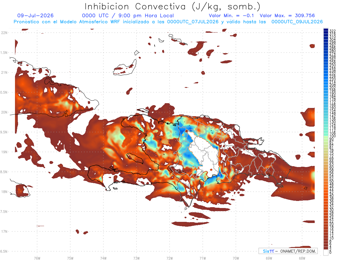Screen dimensions: 339x262
Task: Click the 'Sist - ONAMET/REP.DOM.' credit box
Action: (288, 251)
